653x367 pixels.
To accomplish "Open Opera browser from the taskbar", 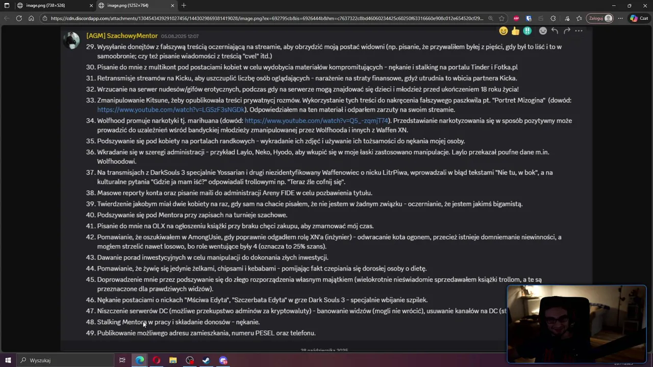I will [x=156, y=360].
